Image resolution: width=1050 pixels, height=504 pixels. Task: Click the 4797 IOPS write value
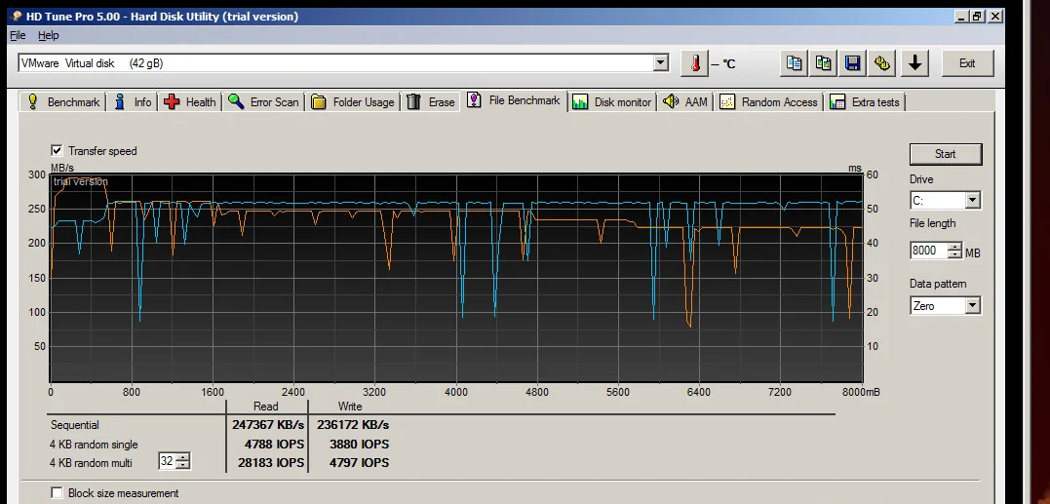coord(359,462)
